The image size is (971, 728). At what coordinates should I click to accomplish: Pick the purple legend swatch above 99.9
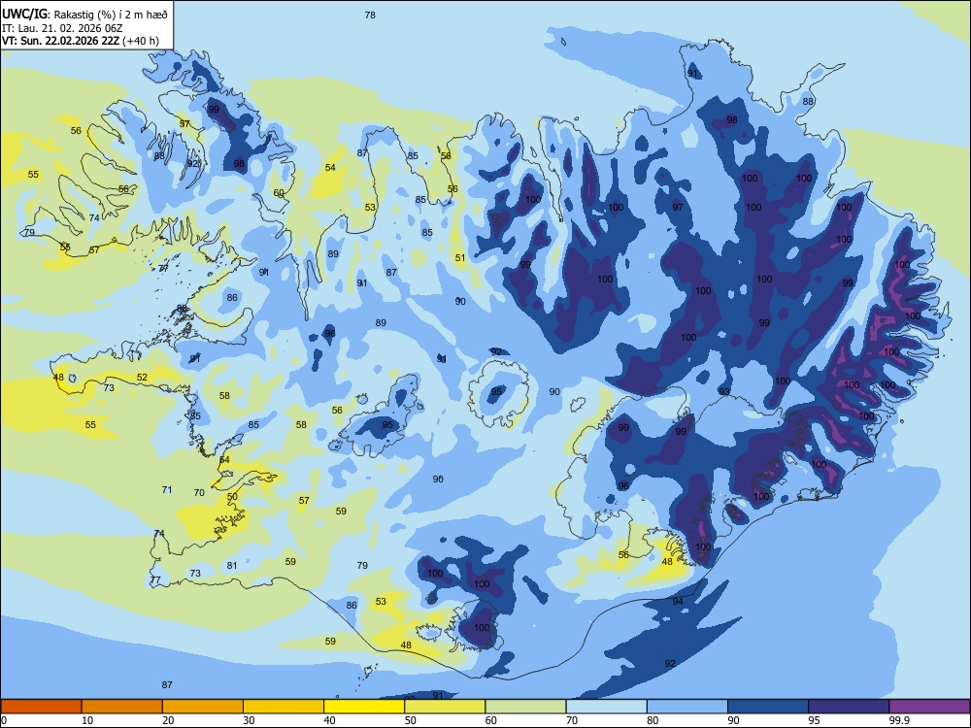(x=929, y=707)
